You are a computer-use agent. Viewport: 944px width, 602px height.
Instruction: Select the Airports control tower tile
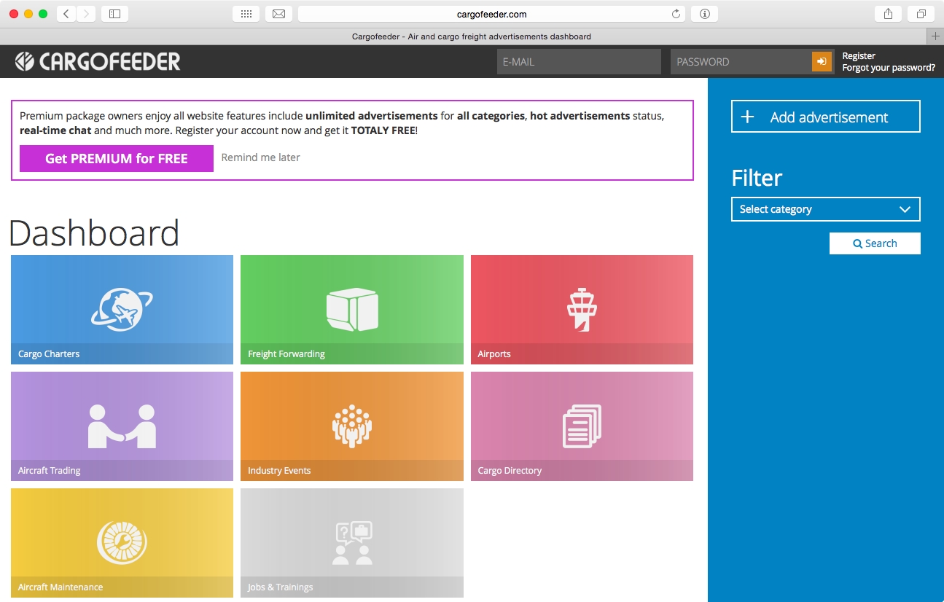(582, 310)
